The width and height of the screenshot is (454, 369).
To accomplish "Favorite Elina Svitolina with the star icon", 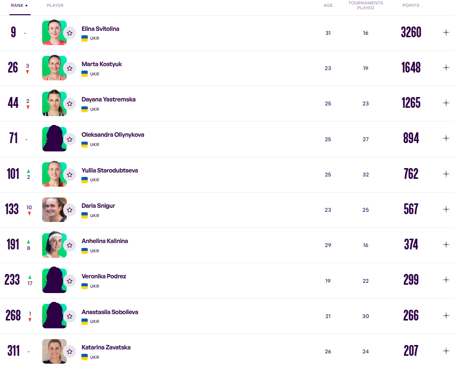I will [x=70, y=33].
